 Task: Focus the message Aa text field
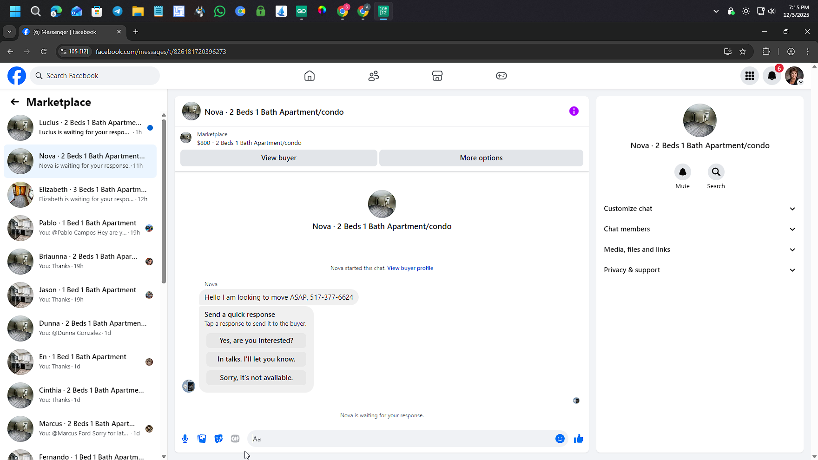click(x=401, y=439)
